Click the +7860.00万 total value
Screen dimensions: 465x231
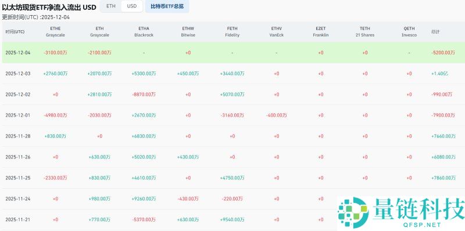coord(443,178)
